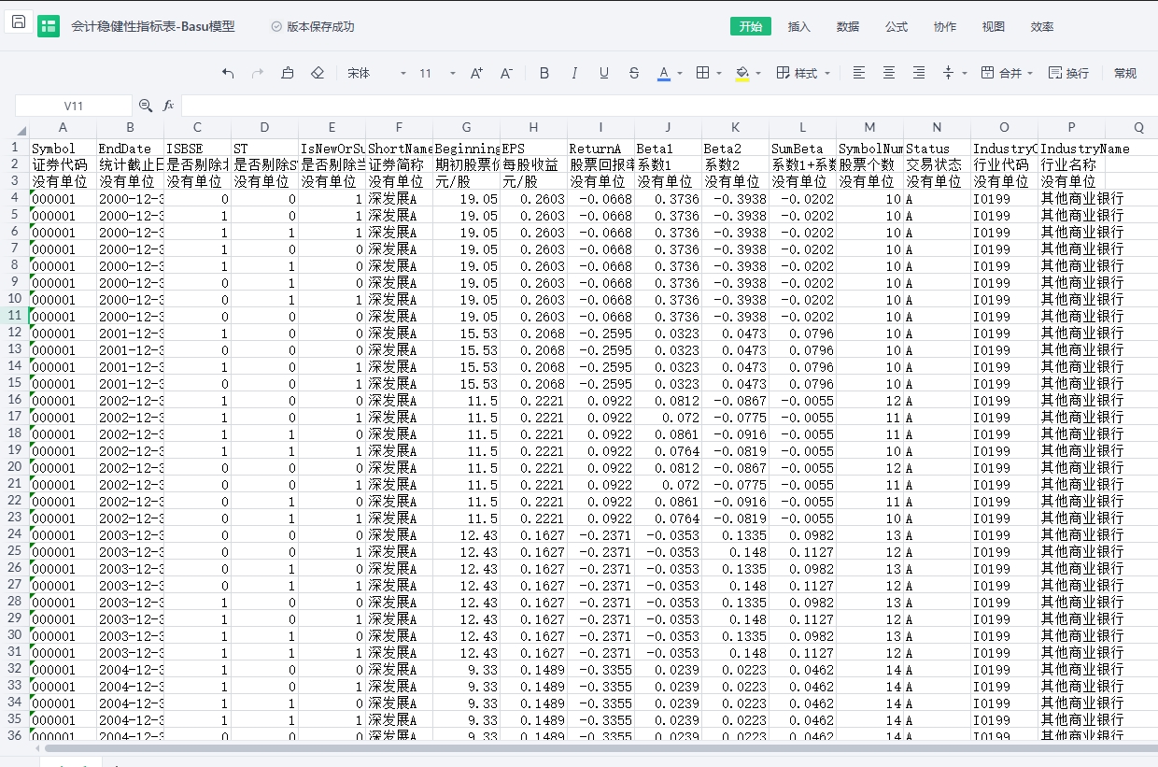Click the 换行 wrap text button

(x=1068, y=73)
